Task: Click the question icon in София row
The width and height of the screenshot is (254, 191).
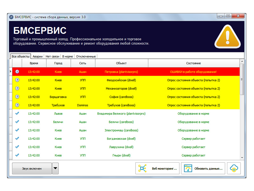Action: [x=17, y=97]
